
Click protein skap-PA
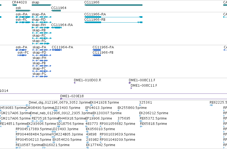39,47
